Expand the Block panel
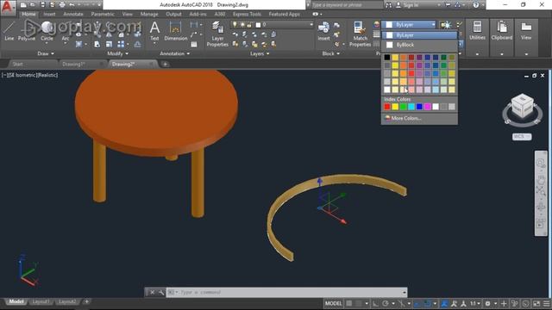This screenshot has height=310, width=552. (x=331, y=53)
